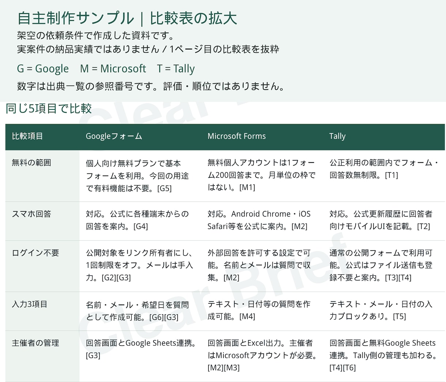446x382 pixels.
Task: Click the legend 'T = Tally'
Action: (176, 69)
